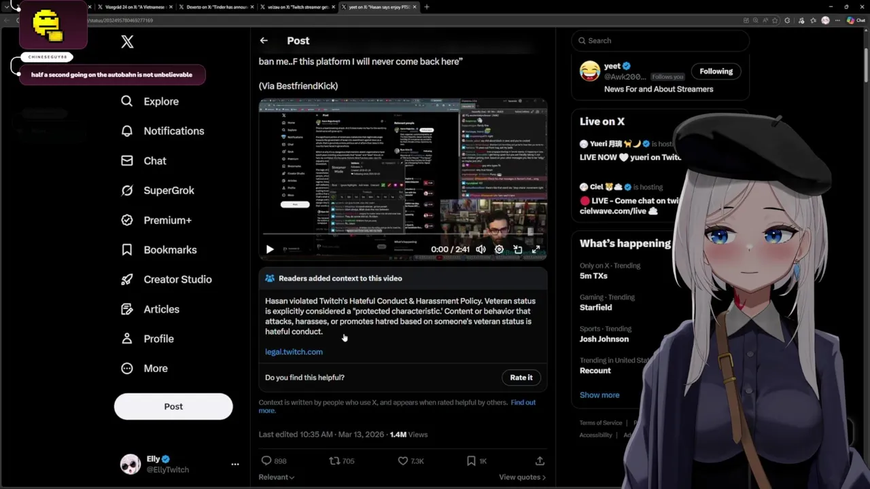Open the More menu in sidebar
Image resolution: width=870 pixels, height=489 pixels.
coord(143,368)
